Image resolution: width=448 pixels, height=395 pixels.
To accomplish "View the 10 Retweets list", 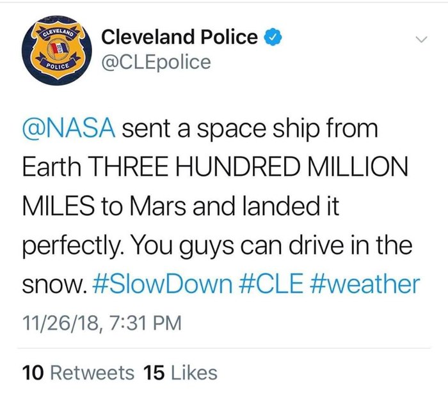I will coord(78,373).
